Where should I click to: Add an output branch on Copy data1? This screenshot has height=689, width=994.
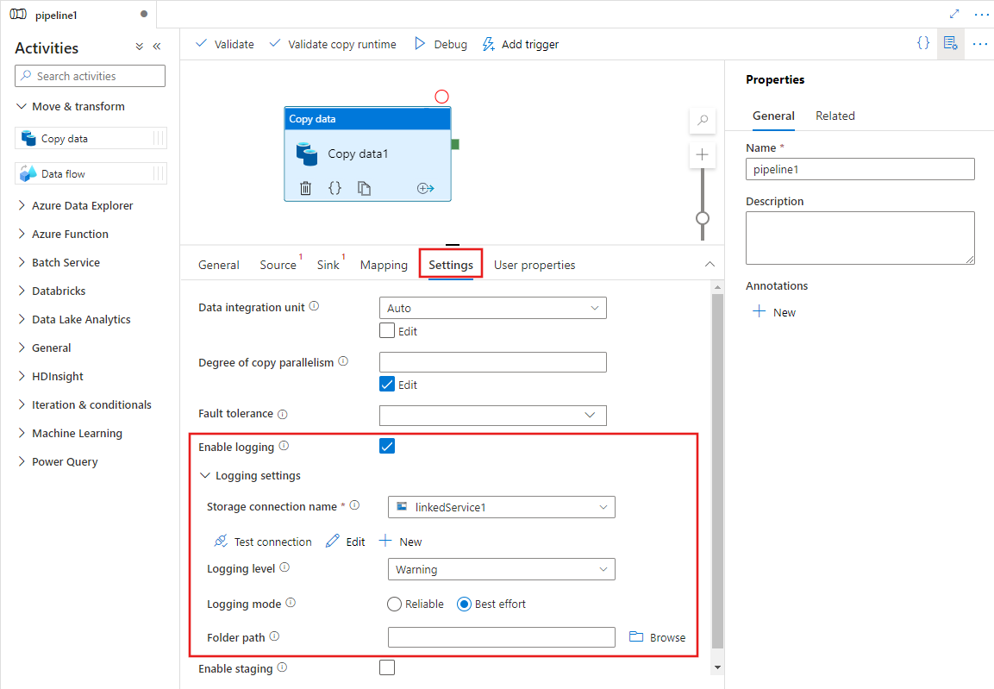tap(425, 187)
